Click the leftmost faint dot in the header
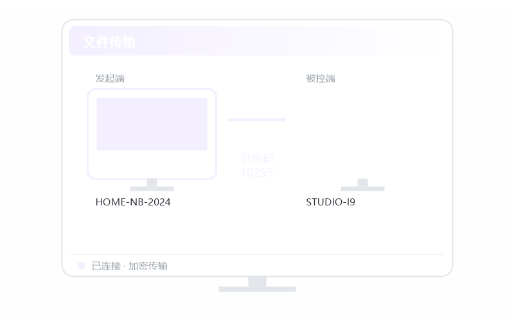This screenshot has width=514, height=321. pyautogui.click(x=406, y=40)
